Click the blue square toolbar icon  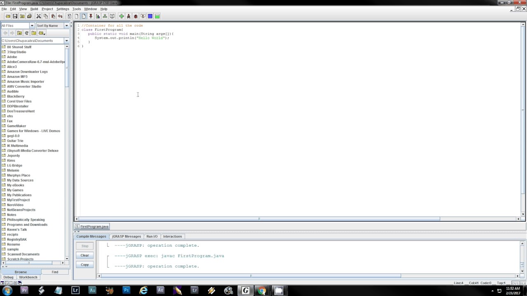click(150, 16)
